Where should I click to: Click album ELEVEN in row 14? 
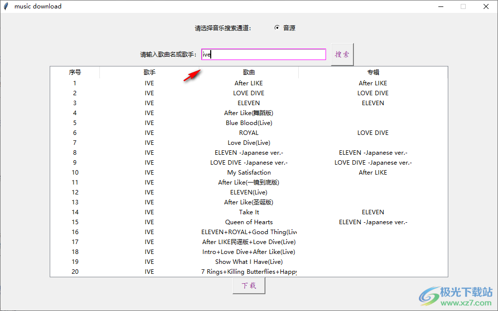tap(373, 212)
